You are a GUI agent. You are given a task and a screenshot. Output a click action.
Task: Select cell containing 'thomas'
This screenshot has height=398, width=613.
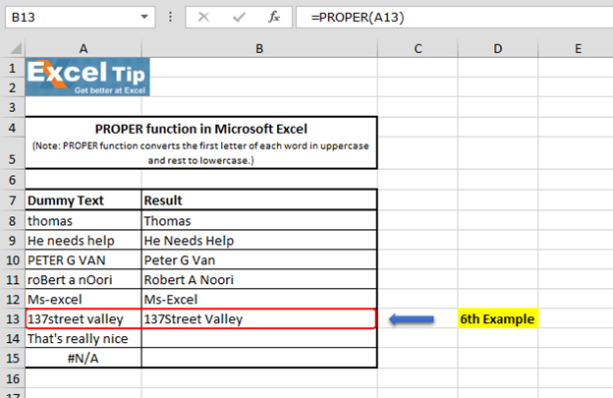(x=84, y=220)
